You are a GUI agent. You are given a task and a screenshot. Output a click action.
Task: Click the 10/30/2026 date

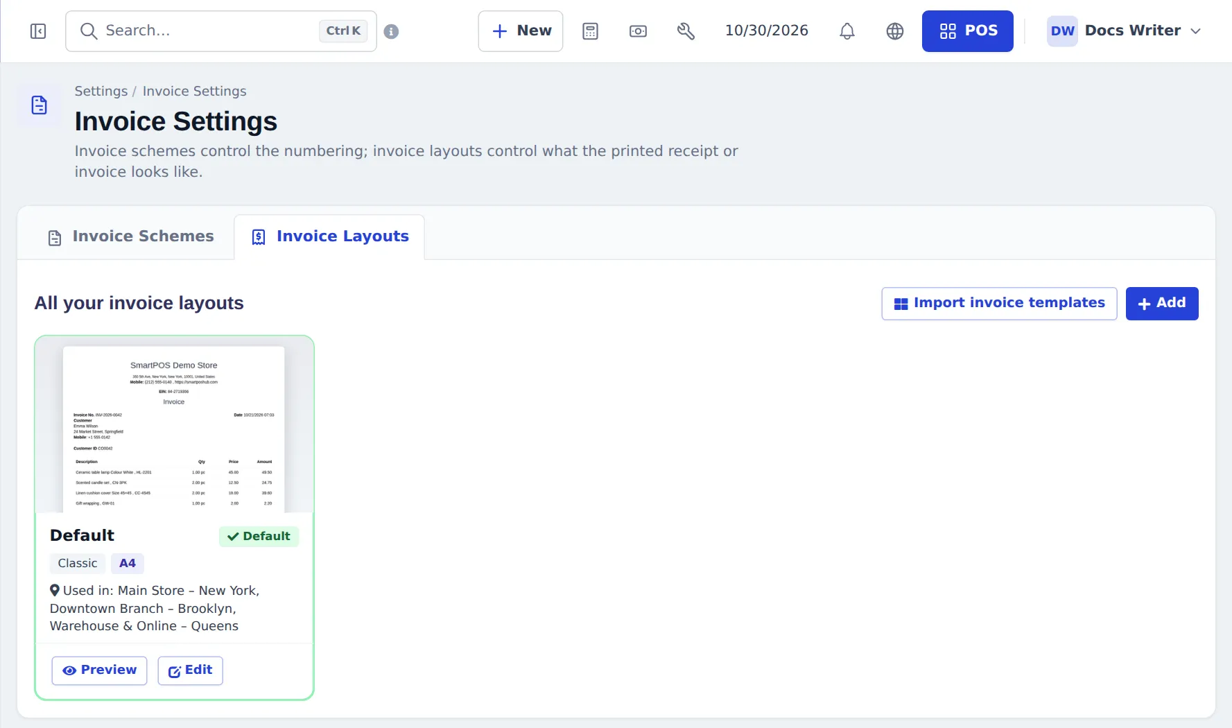click(767, 31)
